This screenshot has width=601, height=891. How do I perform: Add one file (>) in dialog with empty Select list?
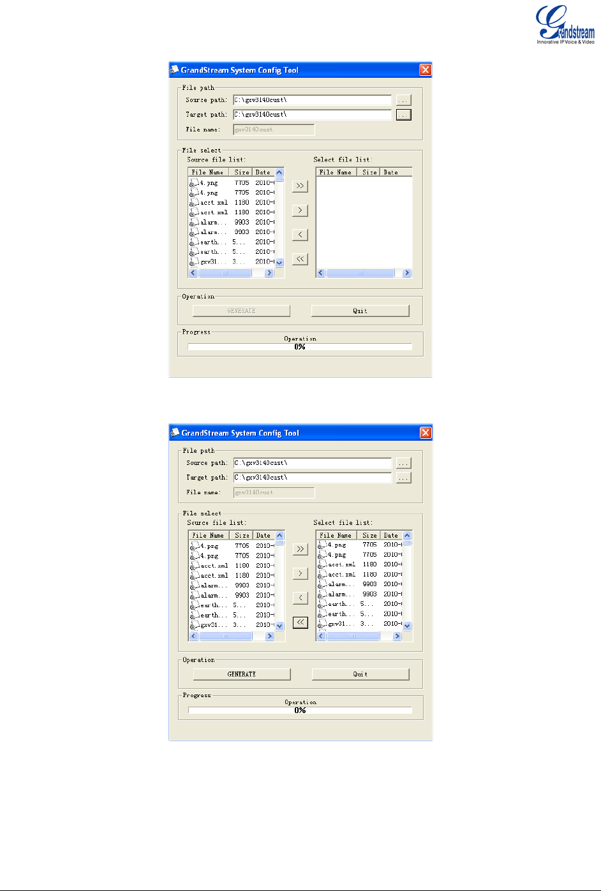[300, 210]
